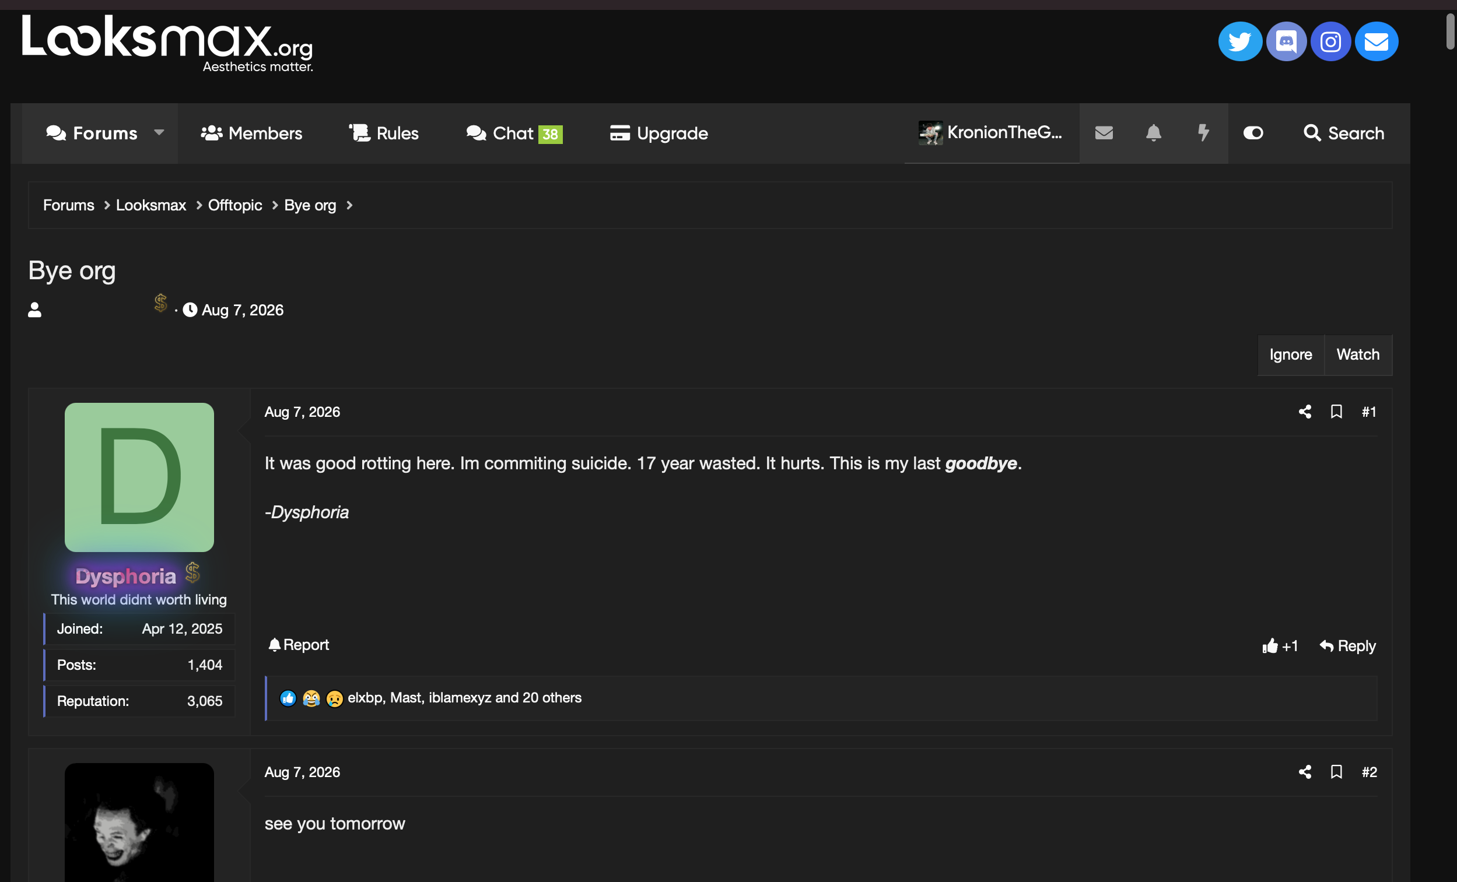The width and height of the screenshot is (1457, 882).
Task: Click post #2 timestamp Aug 7, 2026
Action: [x=302, y=771]
